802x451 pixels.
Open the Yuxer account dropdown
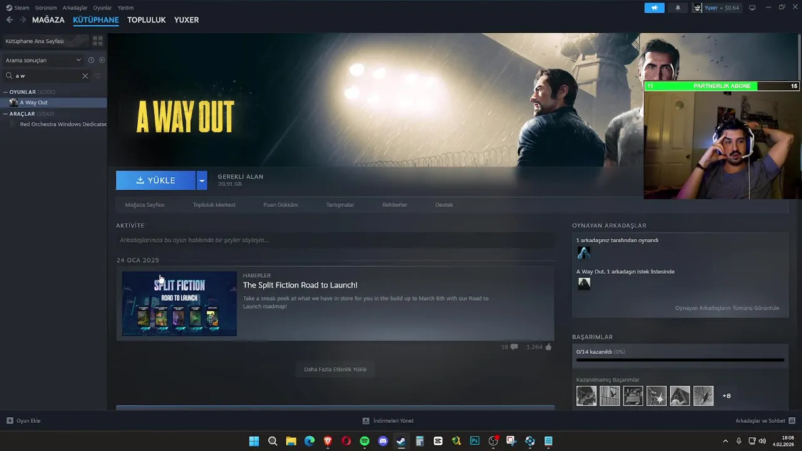[x=722, y=8]
